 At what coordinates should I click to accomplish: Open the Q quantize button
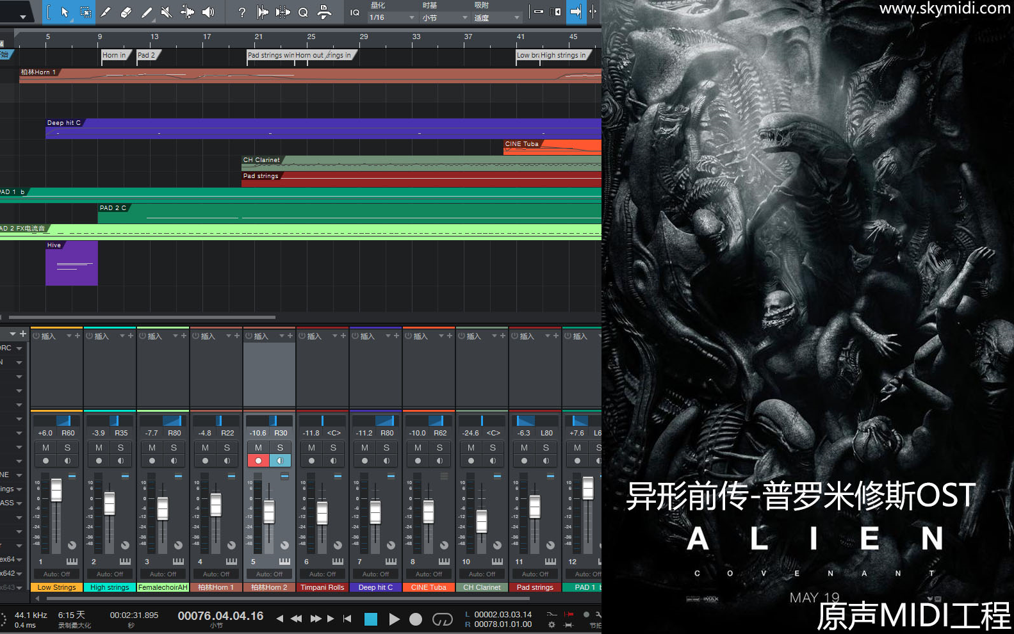[x=303, y=12]
